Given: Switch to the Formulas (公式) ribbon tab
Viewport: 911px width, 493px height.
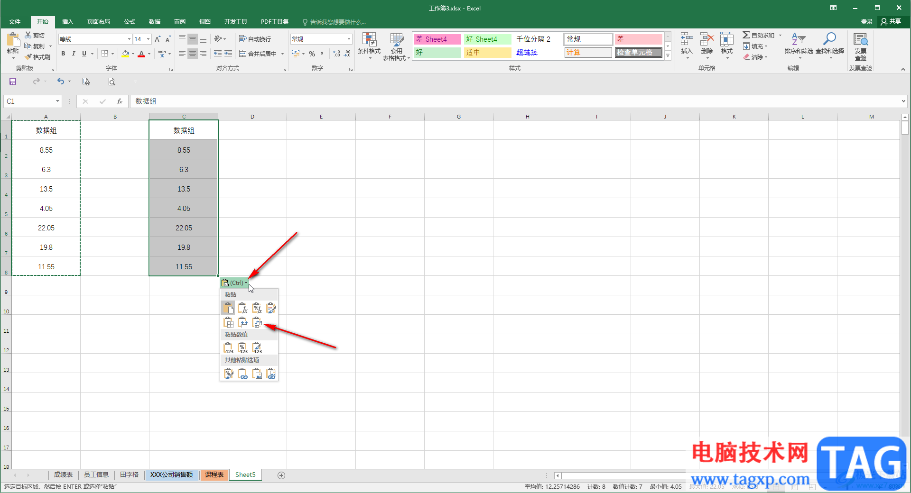Looking at the screenshot, I should click(130, 22).
